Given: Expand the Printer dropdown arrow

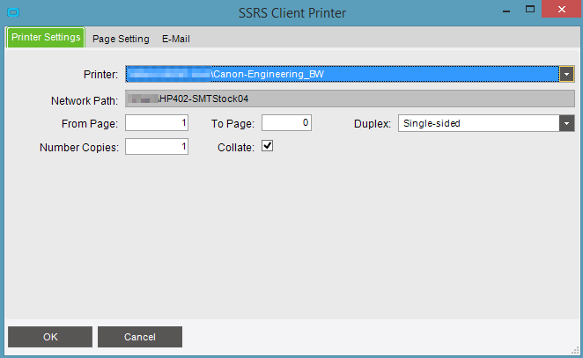Looking at the screenshot, I should click(566, 74).
